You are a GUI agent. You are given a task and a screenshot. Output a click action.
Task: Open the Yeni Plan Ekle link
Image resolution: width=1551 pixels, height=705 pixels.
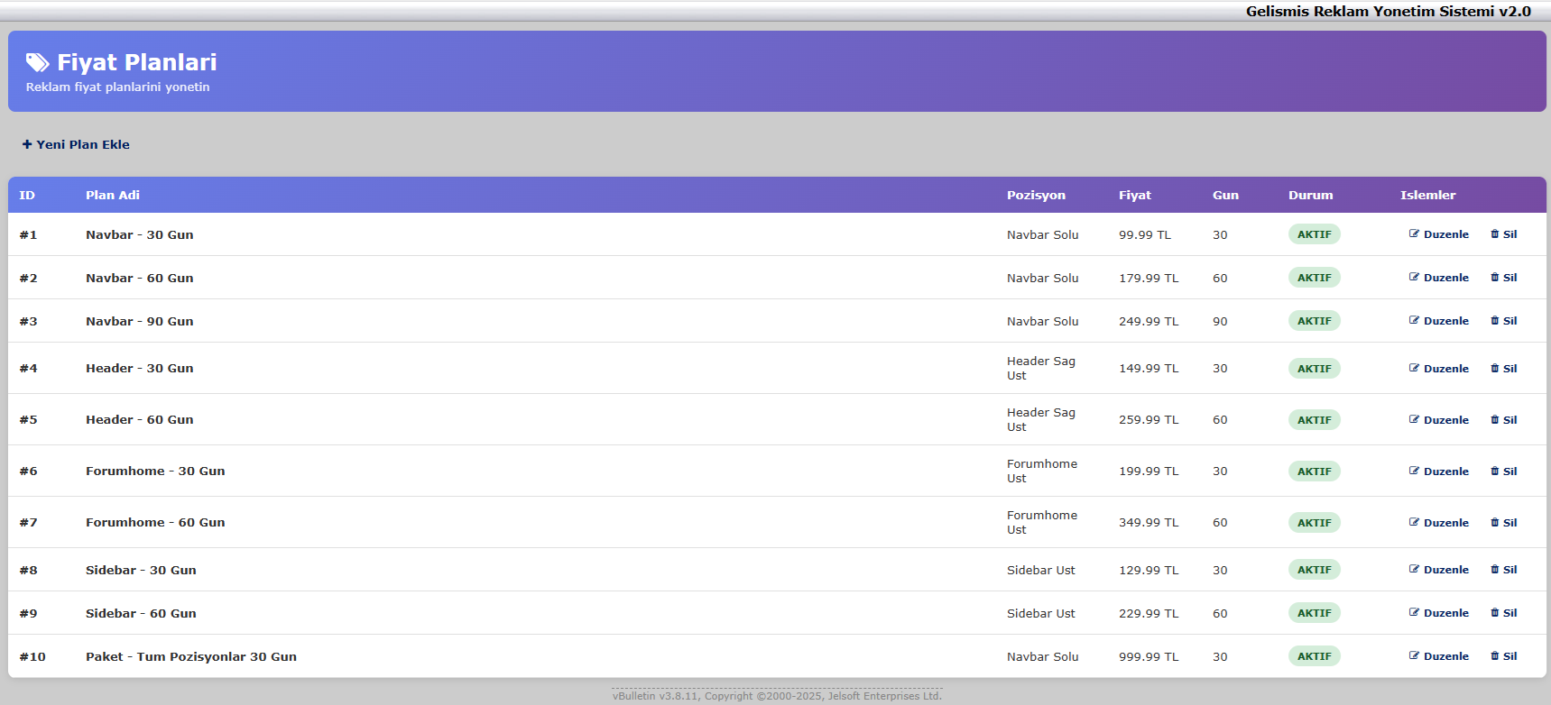coord(82,144)
